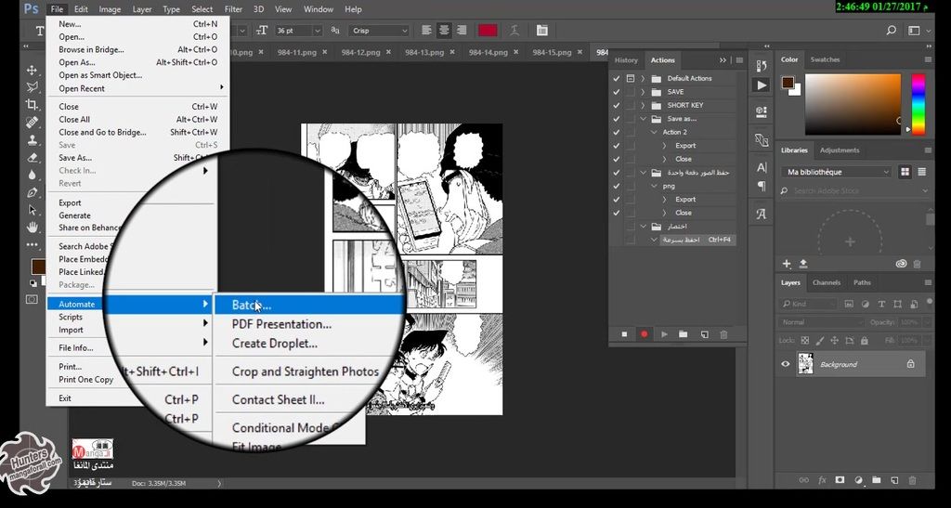Collapse the Save as... action set
This screenshot has height=508, width=951.
643,119
